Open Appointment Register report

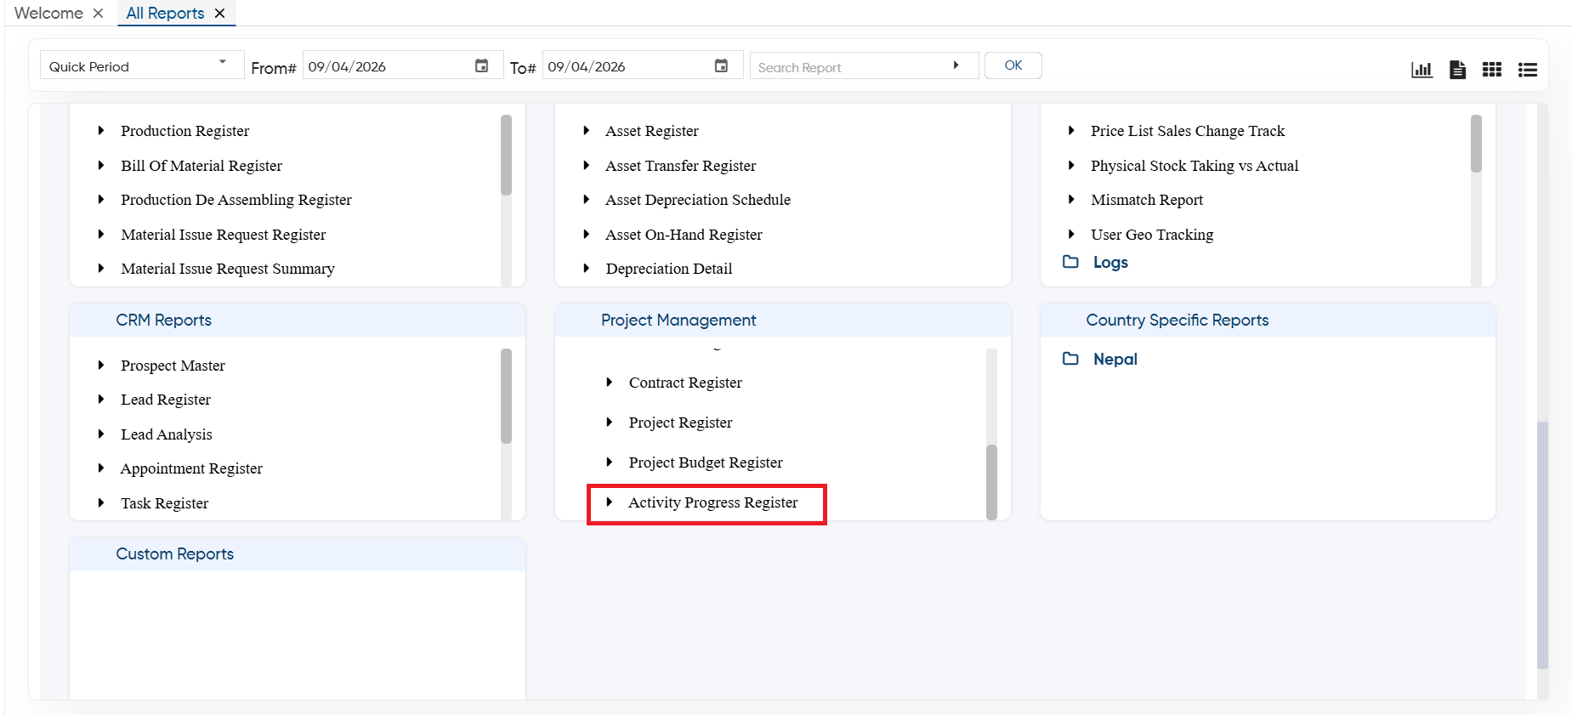pos(191,468)
